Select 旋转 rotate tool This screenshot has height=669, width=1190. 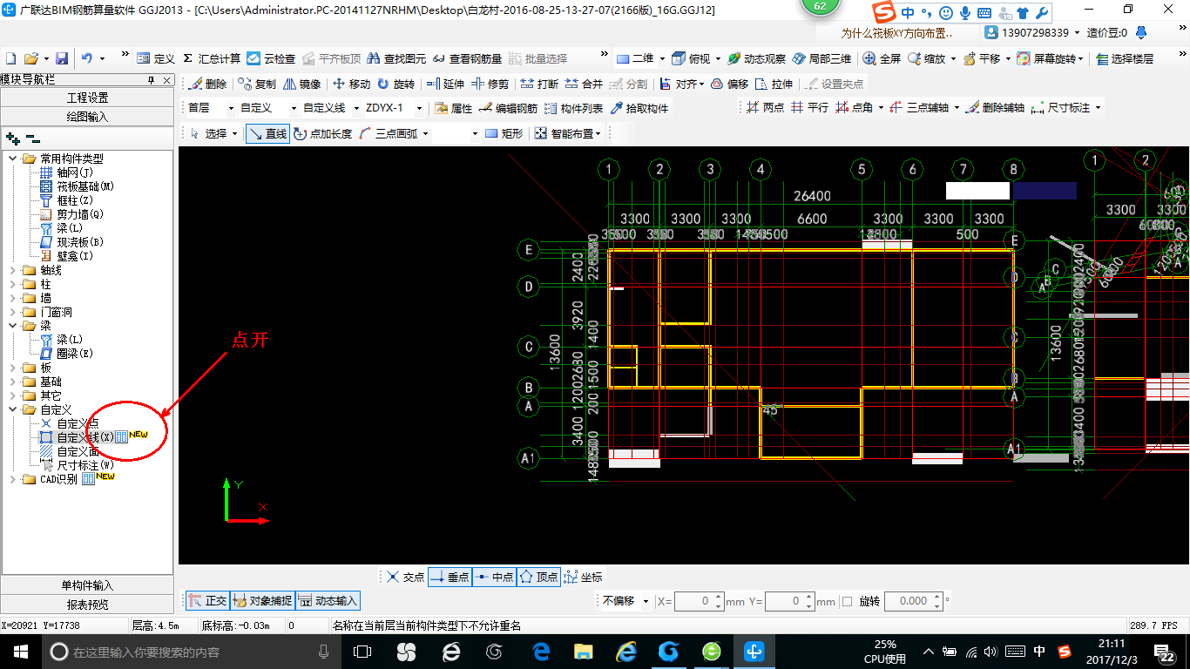click(x=396, y=84)
